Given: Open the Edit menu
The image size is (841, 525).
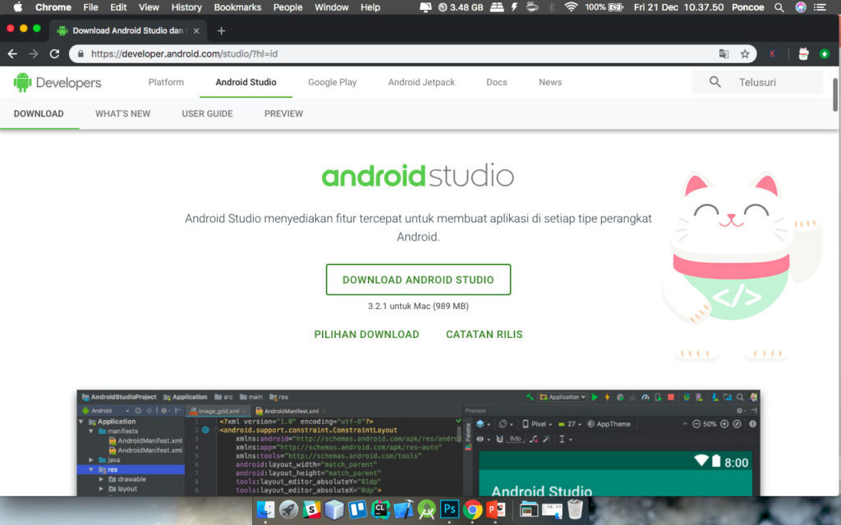Looking at the screenshot, I should tap(118, 7).
